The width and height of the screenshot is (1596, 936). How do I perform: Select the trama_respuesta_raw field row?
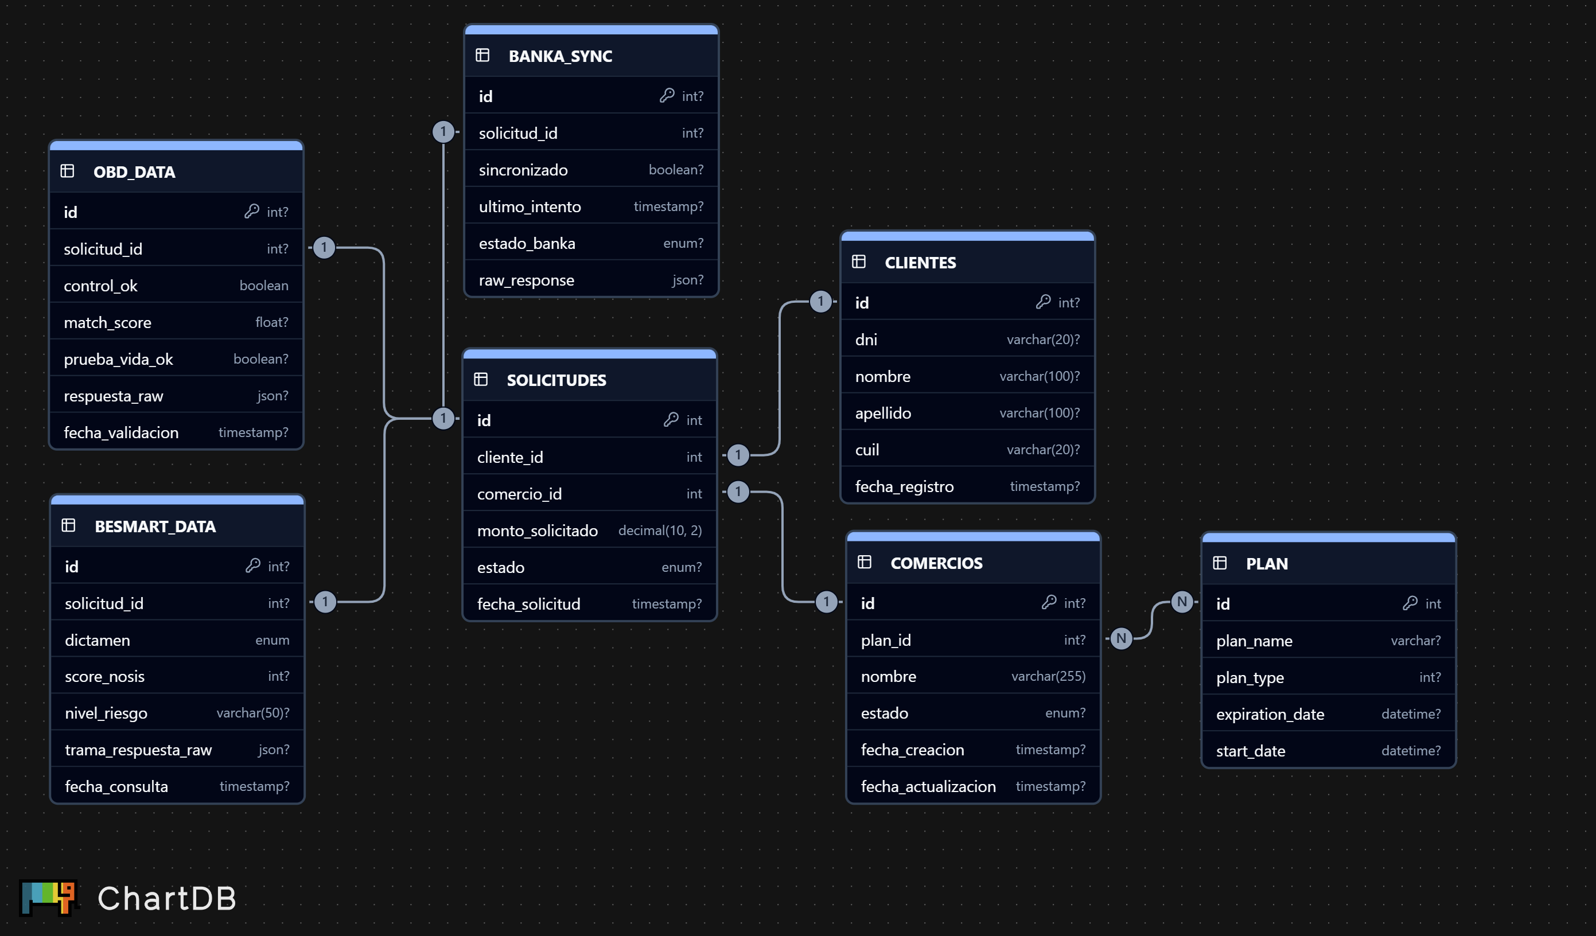coord(138,750)
